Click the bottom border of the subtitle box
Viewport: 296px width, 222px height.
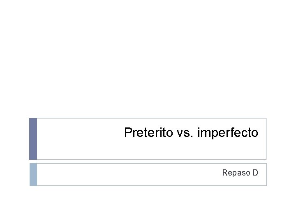[x=152, y=185]
